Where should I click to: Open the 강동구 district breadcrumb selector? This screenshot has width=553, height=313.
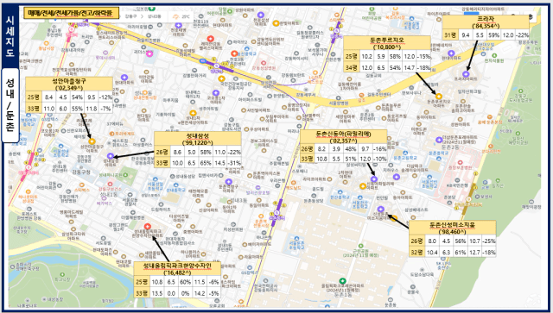[x=130, y=16]
